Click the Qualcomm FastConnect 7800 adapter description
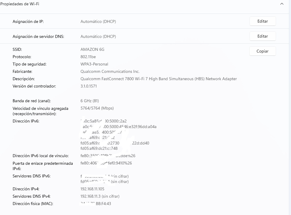This screenshot has height=215, width=291. click(158, 79)
